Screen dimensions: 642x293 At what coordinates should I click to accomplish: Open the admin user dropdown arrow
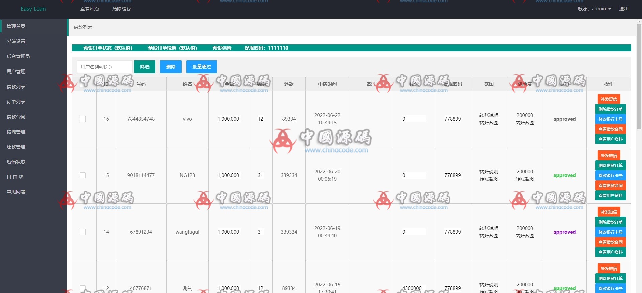pyautogui.click(x=610, y=9)
